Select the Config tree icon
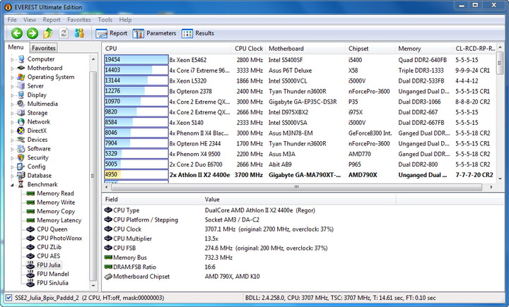Image resolution: width=509 pixels, height=307 pixels. pos(21,167)
